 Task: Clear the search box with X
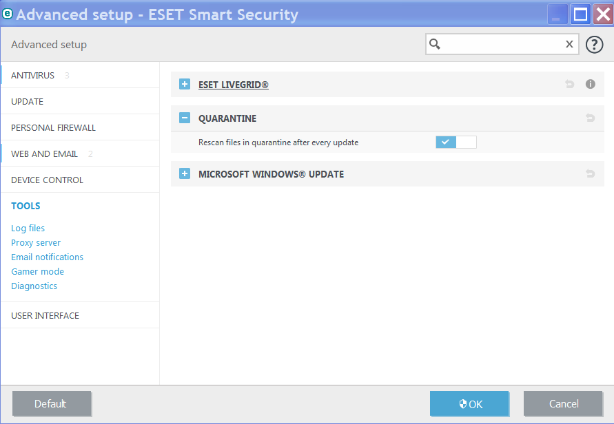click(569, 44)
